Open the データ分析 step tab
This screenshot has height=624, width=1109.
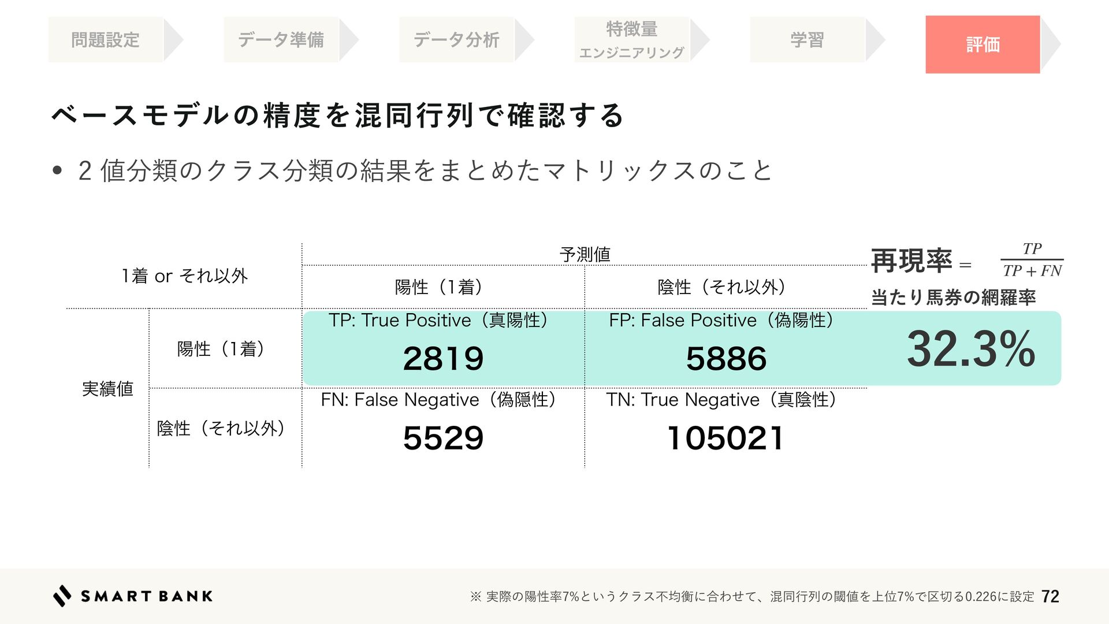[456, 39]
